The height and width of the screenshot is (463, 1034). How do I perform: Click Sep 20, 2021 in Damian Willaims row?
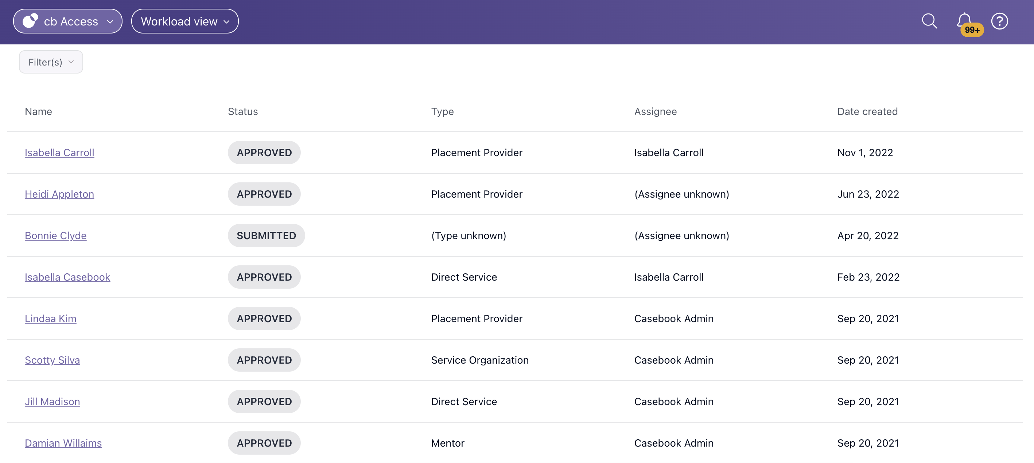coord(868,443)
